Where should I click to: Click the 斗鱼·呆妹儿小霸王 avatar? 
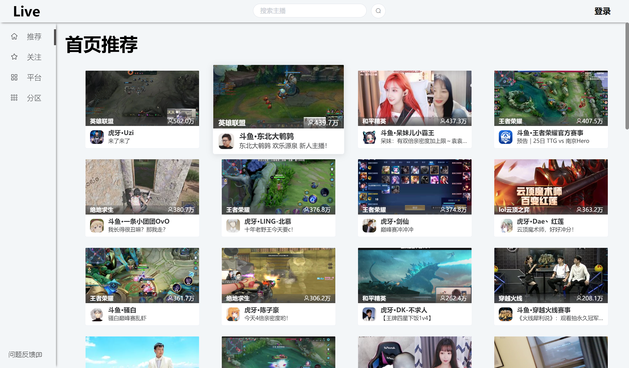(x=369, y=137)
